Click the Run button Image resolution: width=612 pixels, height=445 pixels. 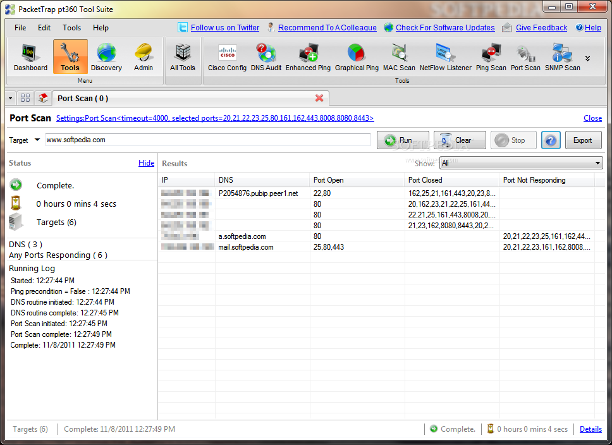pyautogui.click(x=403, y=140)
